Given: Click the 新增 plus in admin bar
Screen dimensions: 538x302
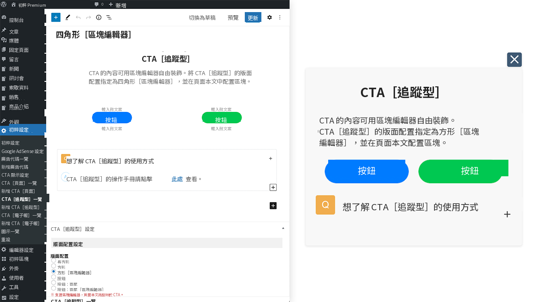Looking at the screenshot, I should point(111,4).
